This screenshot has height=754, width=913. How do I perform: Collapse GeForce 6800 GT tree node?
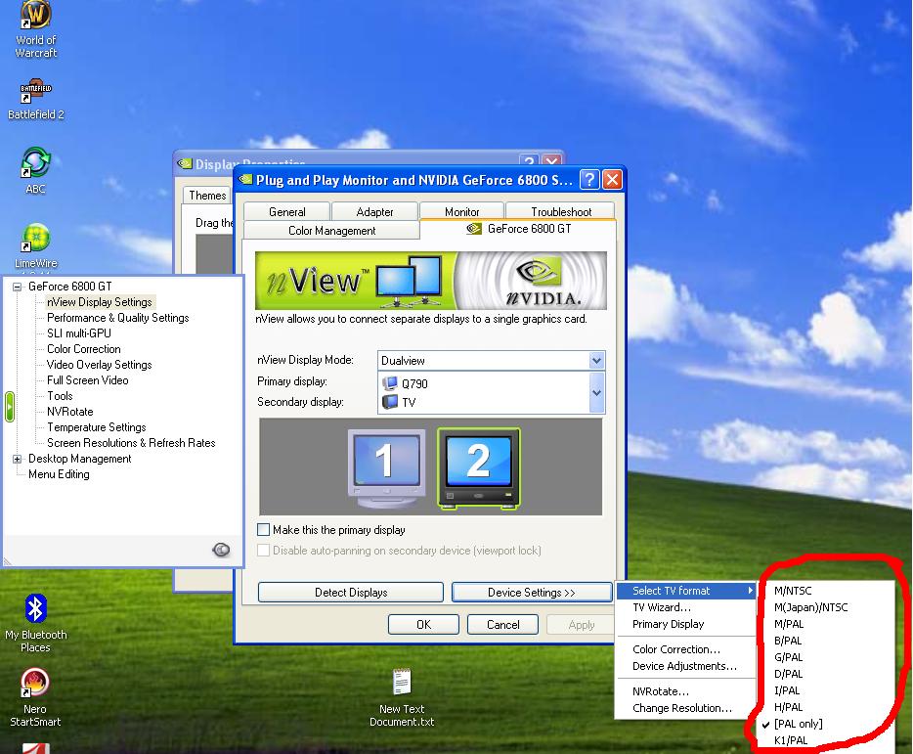point(17,287)
